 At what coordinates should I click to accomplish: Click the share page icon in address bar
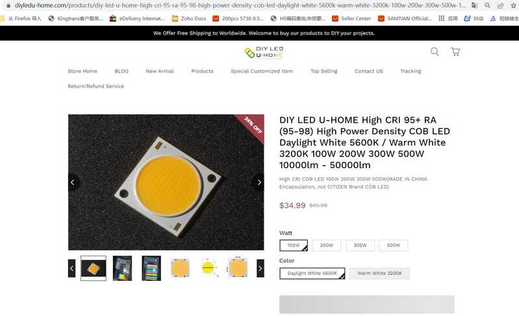500,5
